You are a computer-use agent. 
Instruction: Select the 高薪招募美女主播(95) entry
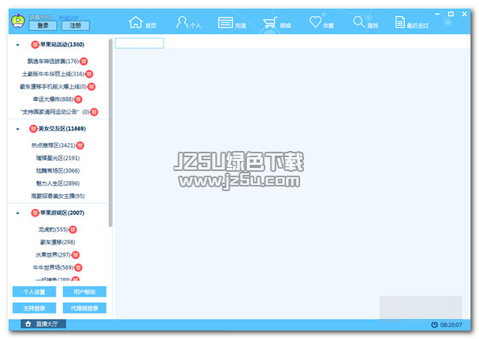coord(58,196)
